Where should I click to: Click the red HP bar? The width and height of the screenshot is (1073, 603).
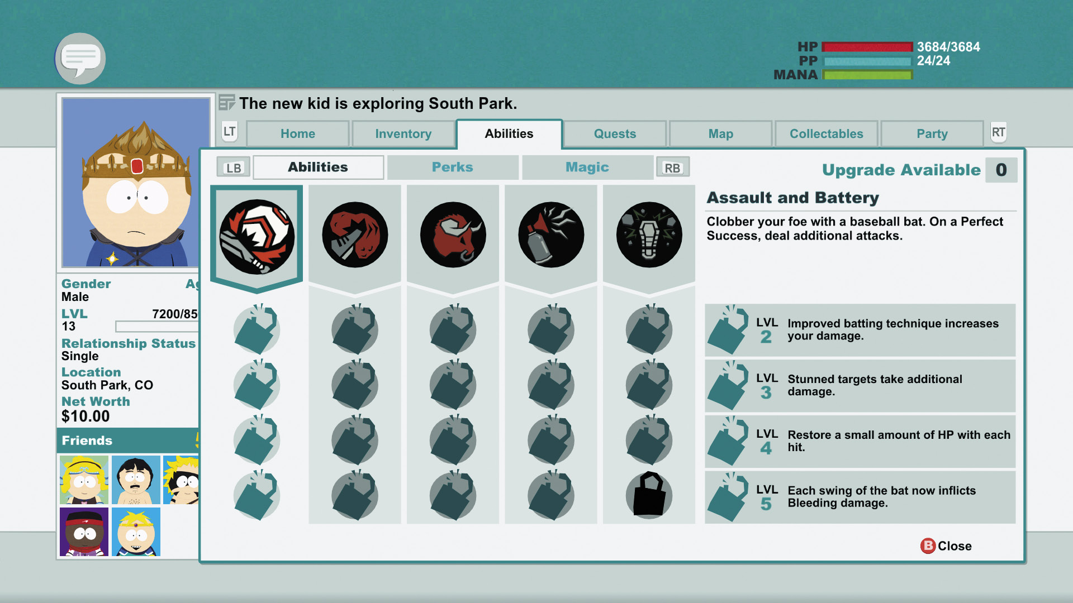pyautogui.click(x=867, y=47)
